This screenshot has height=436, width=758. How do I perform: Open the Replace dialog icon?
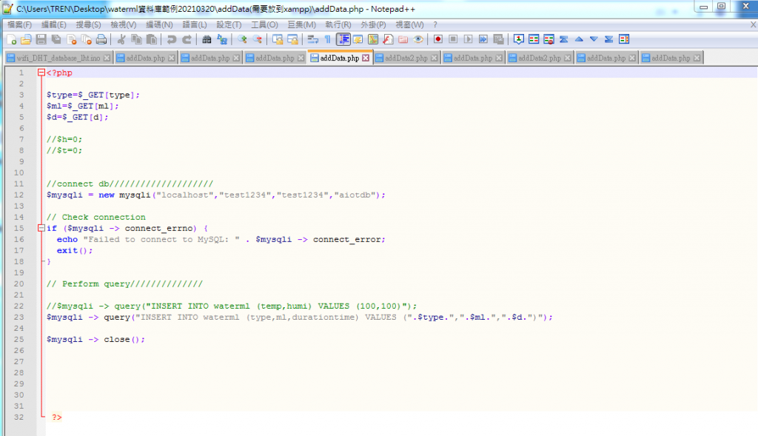coord(222,40)
